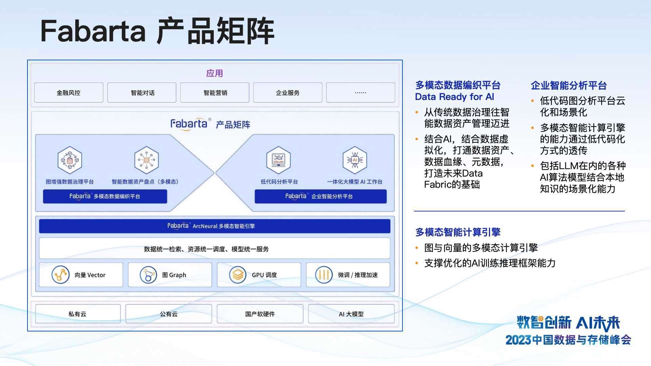Click the ArcNeural 多模态智能引擎 bar
Image resolution: width=651 pixels, height=366 pixels.
point(214,226)
